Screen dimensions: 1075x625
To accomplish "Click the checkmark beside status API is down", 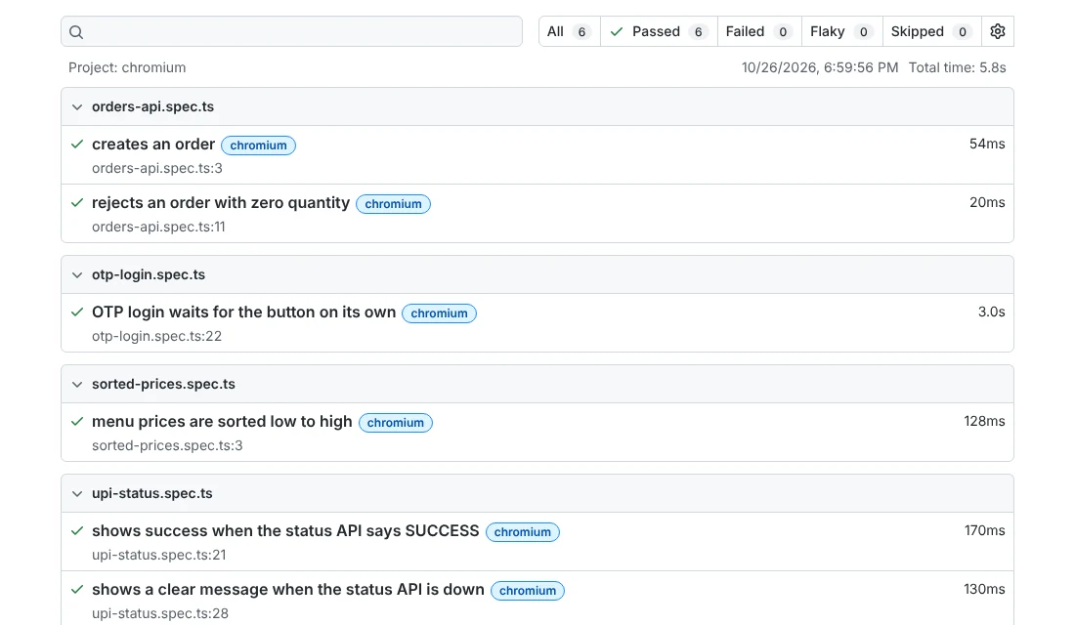I will 77,590.
